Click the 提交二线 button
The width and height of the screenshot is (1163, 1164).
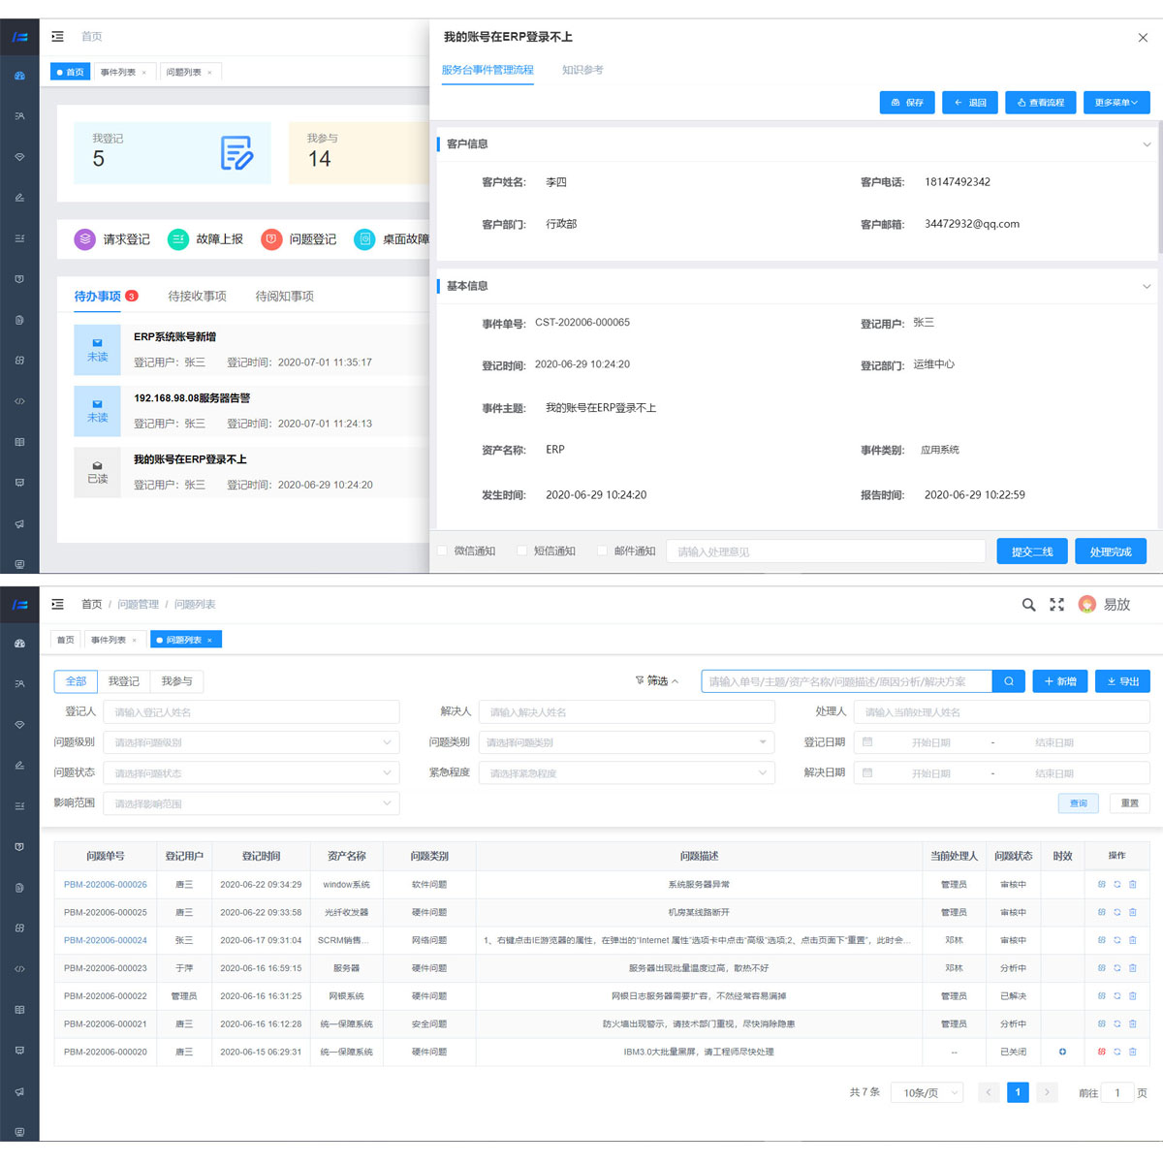(x=1031, y=551)
